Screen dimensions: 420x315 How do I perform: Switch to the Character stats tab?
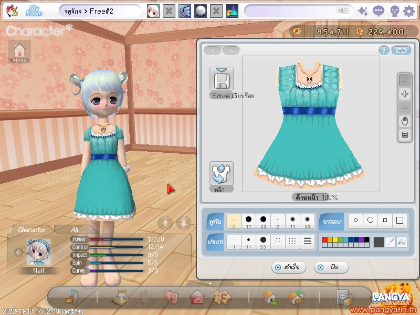pos(31,229)
